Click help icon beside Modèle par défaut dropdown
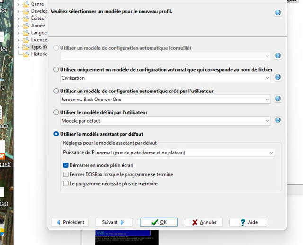Screen dimensions: 303x245 point(278,120)
